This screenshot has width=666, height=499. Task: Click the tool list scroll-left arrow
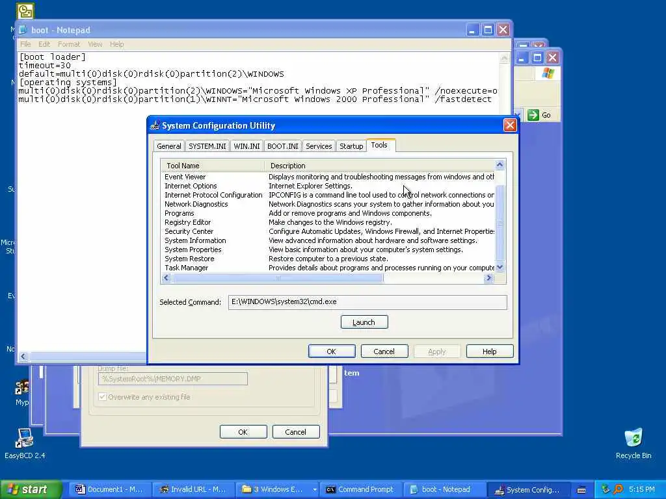point(166,278)
